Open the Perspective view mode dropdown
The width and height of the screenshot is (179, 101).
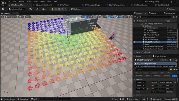pyautogui.click(x=11, y=17)
